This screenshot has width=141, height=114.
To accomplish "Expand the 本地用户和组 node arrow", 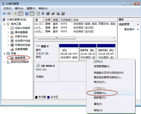I will pos(8,41).
